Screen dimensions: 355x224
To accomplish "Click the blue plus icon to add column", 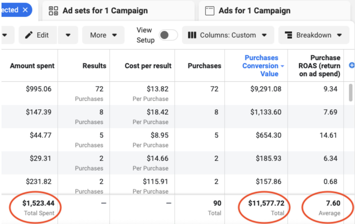I will click(x=351, y=65).
